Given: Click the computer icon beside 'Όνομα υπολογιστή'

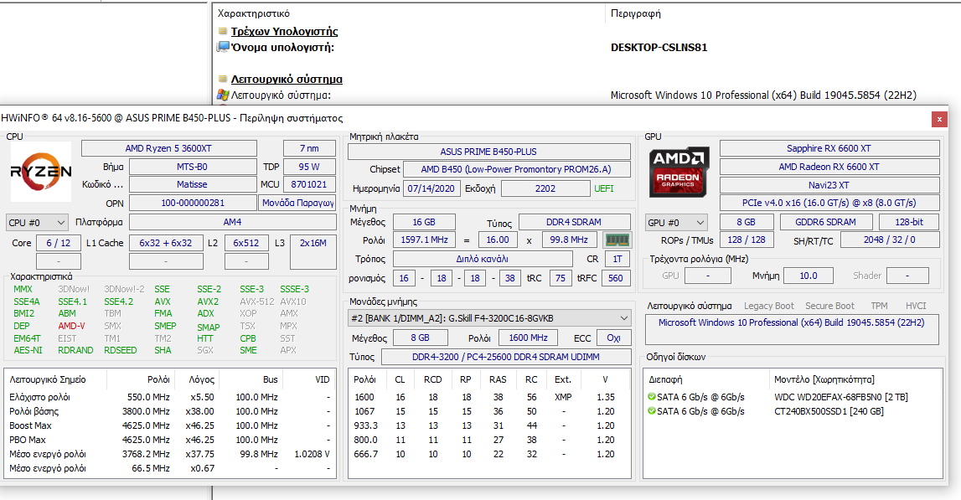Looking at the screenshot, I should (223, 47).
